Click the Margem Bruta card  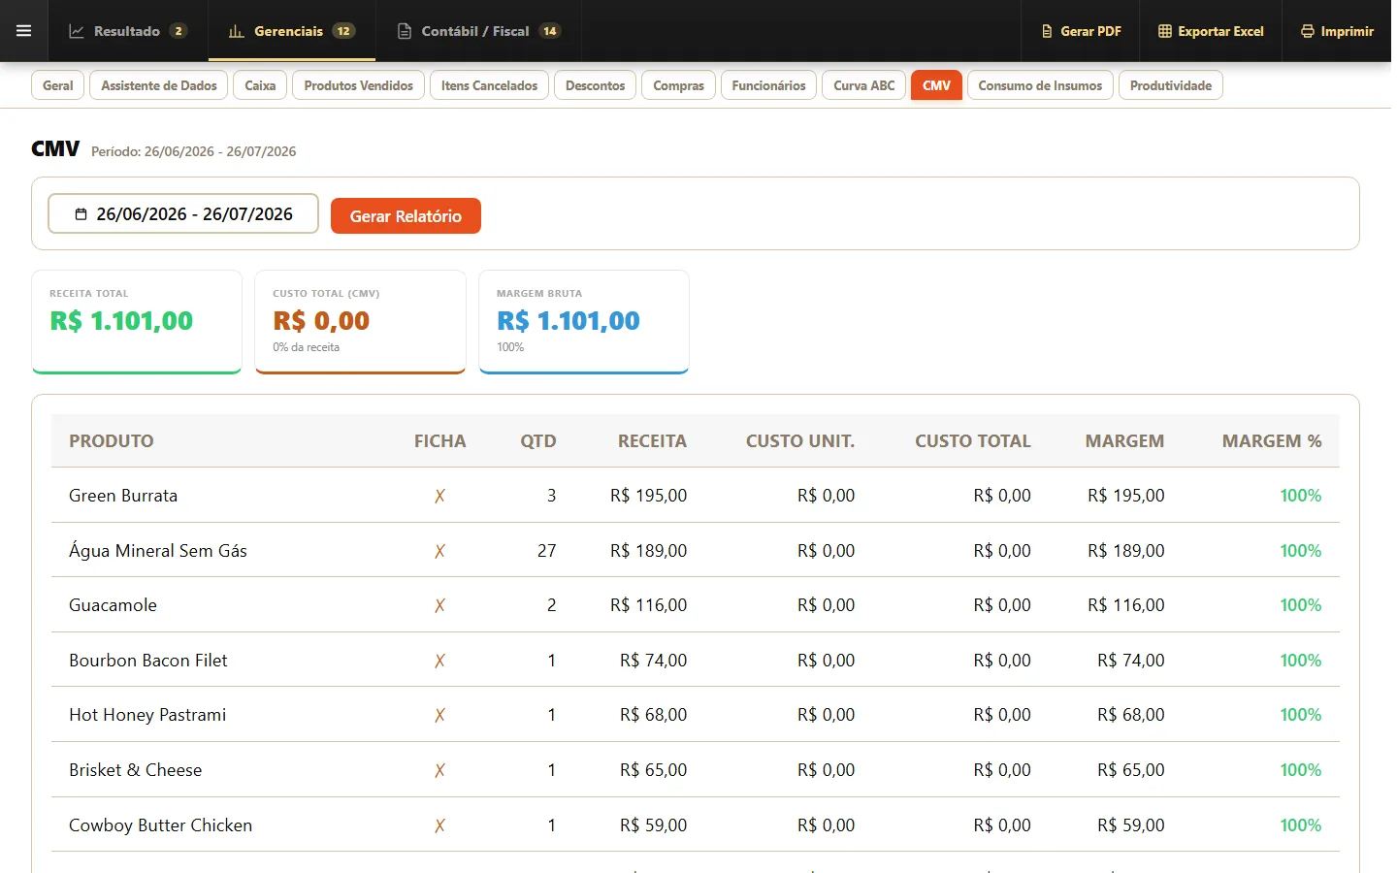click(584, 321)
